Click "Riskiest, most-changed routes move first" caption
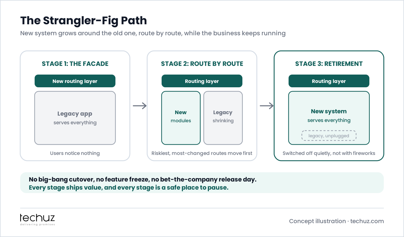 click(x=202, y=153)
